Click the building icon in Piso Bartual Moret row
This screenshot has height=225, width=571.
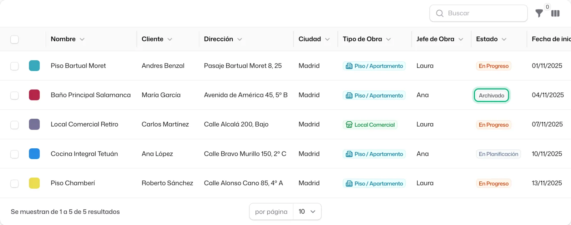pos(349,66)
